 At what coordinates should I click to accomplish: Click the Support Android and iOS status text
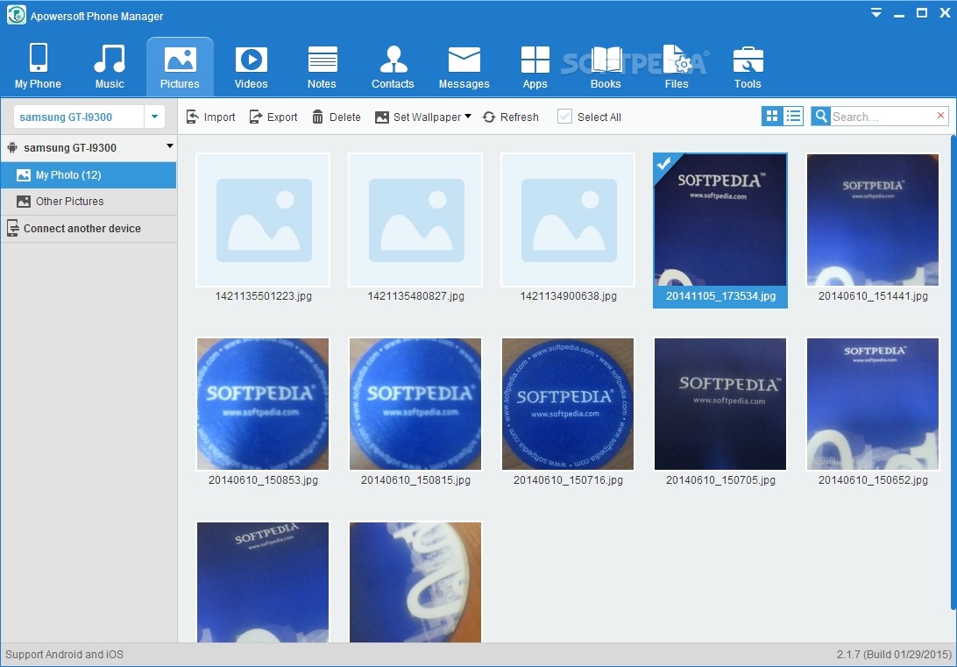click(64, 654)
